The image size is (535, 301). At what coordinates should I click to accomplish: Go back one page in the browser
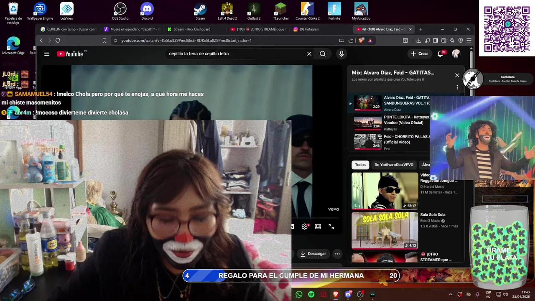[x=41, y=41]
